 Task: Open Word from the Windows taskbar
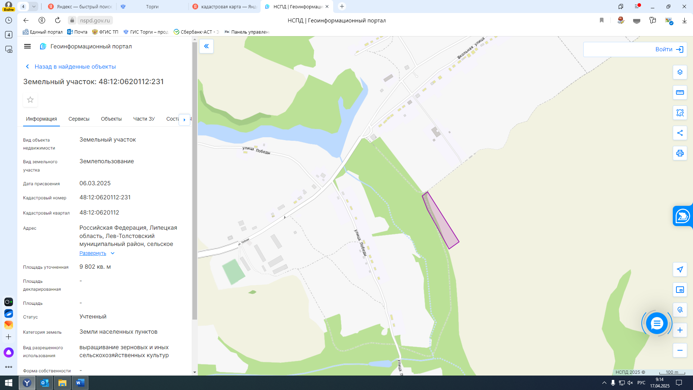point(80,383)
